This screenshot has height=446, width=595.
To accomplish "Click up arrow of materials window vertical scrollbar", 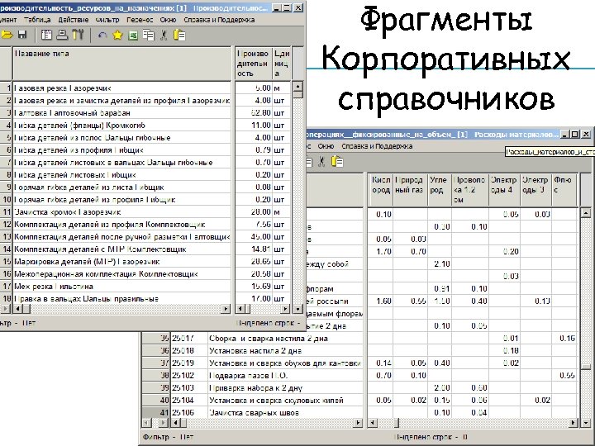I will tap(586, 213).
